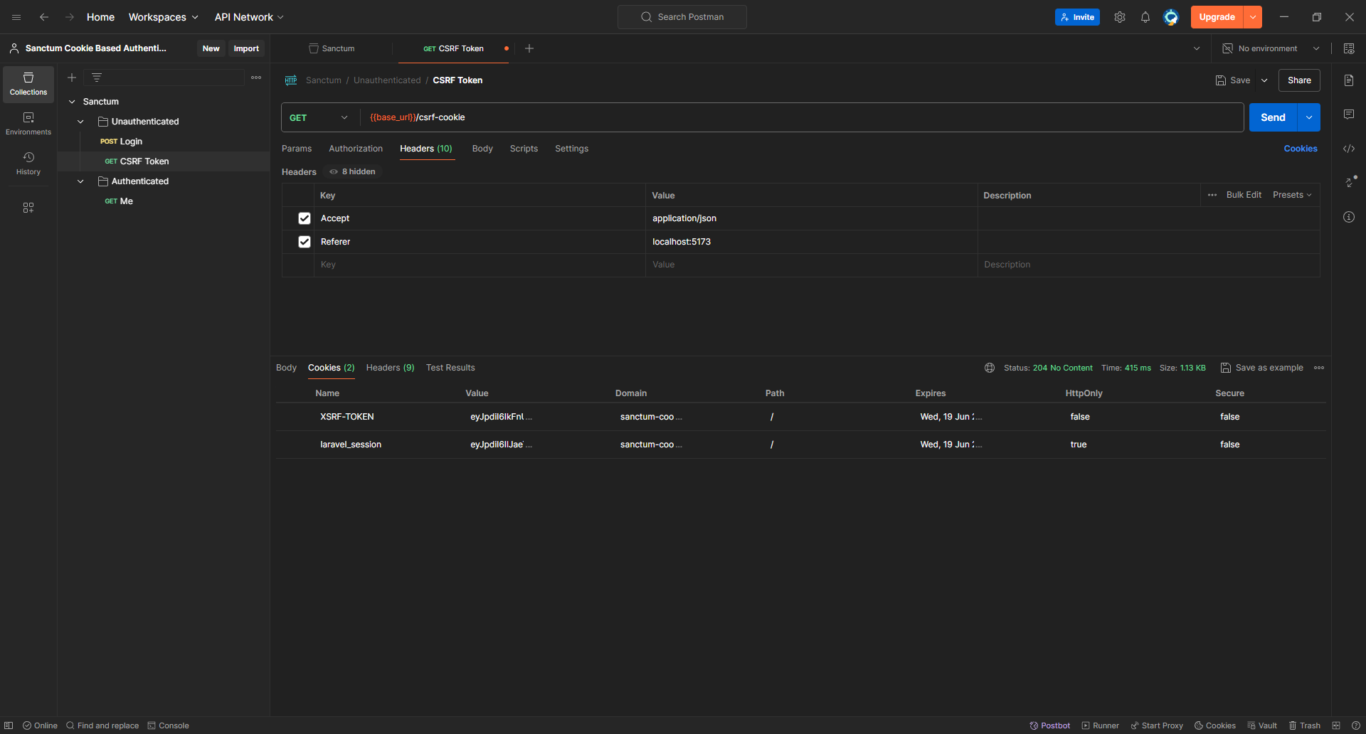Switch to the Authorization tab
This screenshot has height=734, width=1366.
[356, 149]
